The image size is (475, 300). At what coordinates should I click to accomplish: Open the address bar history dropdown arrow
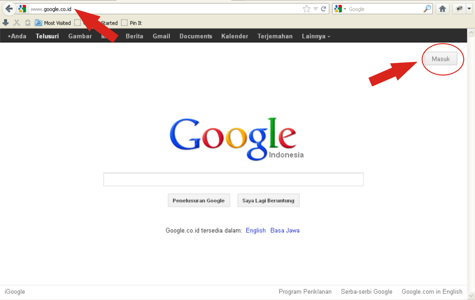[316, 9]
